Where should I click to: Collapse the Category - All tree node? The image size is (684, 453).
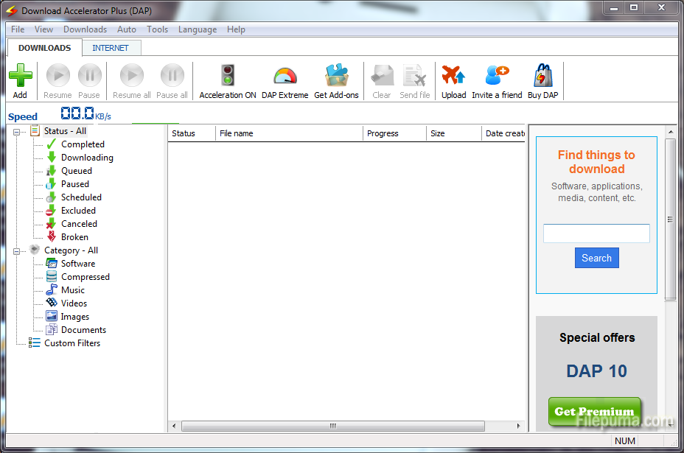coord(16,251)
